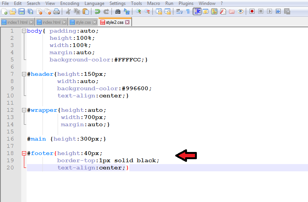Create a new file with toolbar icon
The width and height of the screenshot is (308, 202).
pos(4,12)
